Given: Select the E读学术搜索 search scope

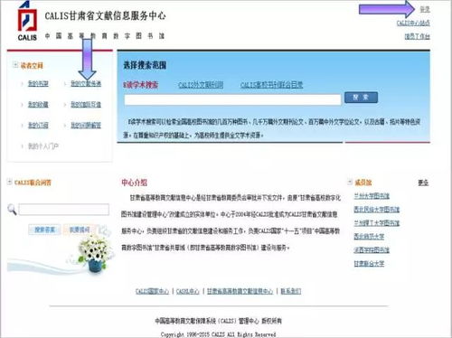Looking at the screenshot, I should (140, 85).
